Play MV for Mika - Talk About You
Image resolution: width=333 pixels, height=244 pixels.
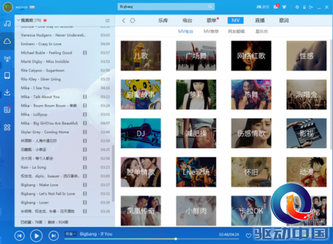point(85,96)
